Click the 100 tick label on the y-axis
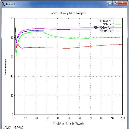 [x=11, y=18]
